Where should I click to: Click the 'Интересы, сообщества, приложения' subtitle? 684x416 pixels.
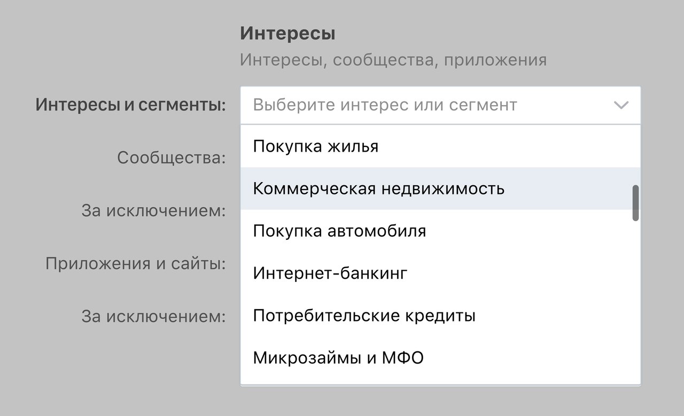(393, 60)
